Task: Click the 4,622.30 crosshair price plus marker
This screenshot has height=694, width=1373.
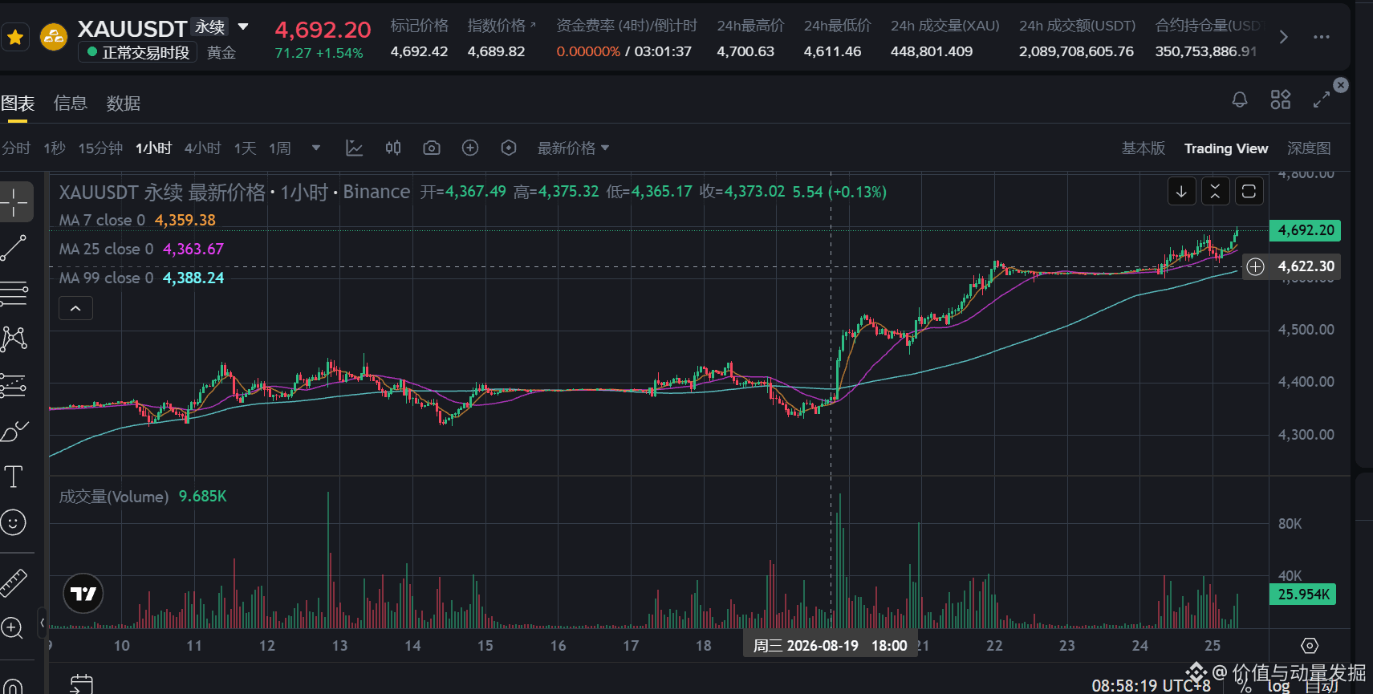Action: pos(1256,266)
